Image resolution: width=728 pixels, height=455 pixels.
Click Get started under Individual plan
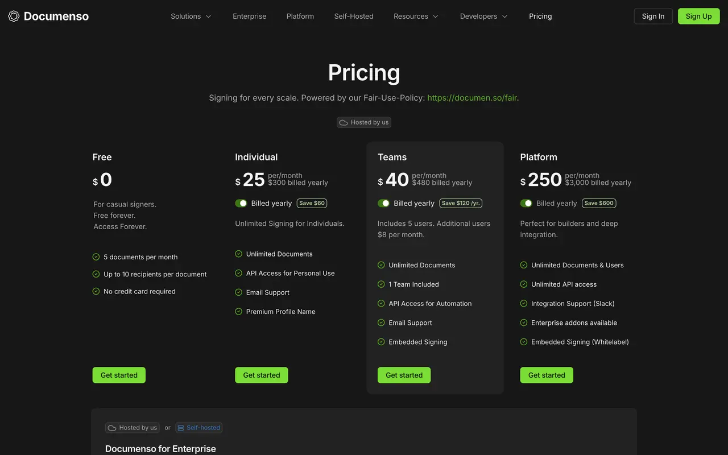pyautogui.click(x=262, y=375)
